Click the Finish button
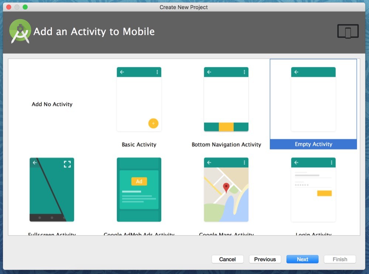Screen dimensions: 369x274 pyautogui.click(x=339, y=259)
